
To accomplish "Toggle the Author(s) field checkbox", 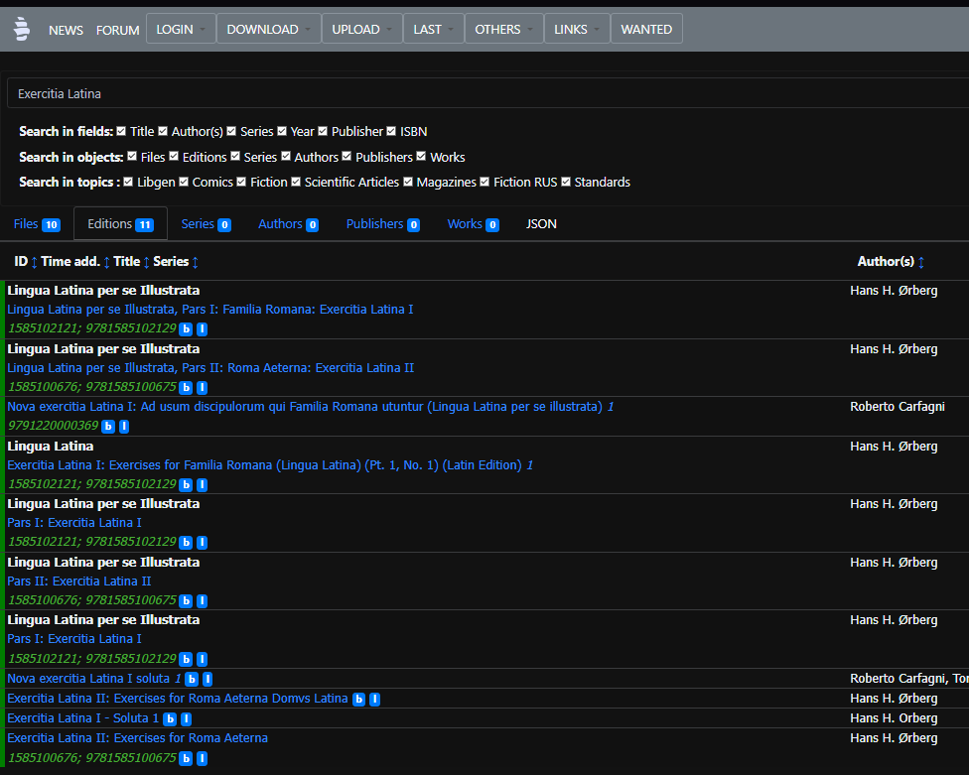I will pos(163,131).
